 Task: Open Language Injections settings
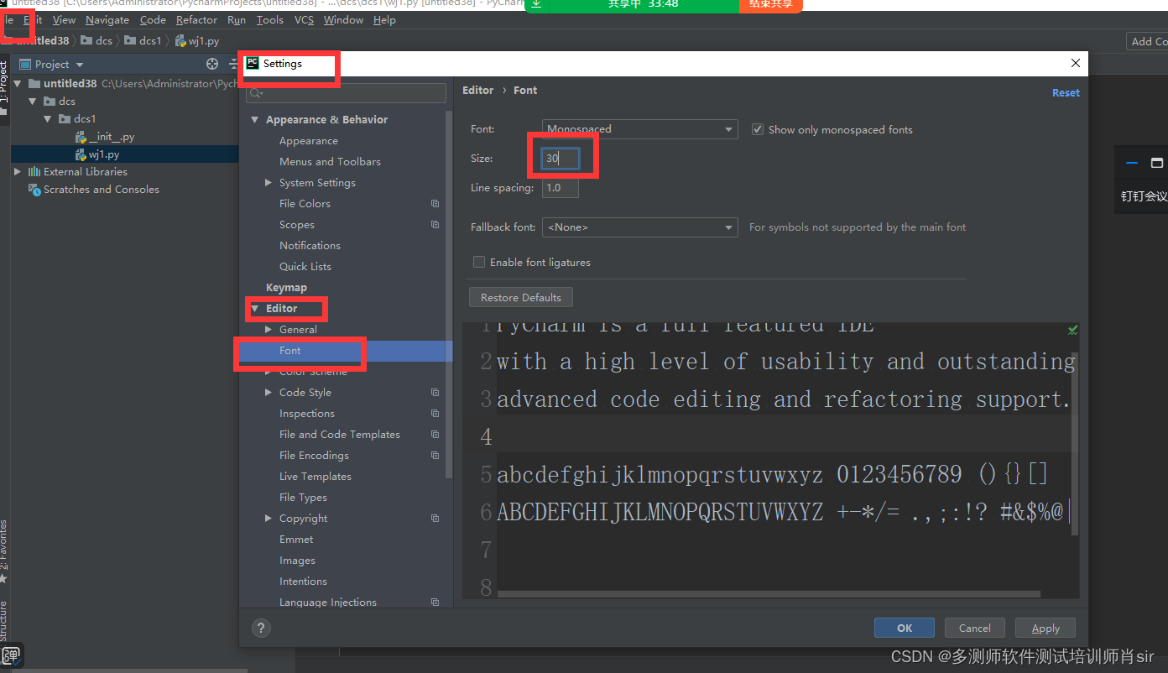click(x=328, y=603)
